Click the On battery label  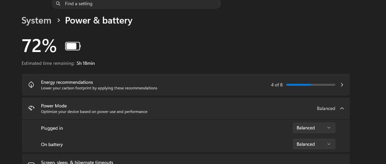tap(52, 145)
